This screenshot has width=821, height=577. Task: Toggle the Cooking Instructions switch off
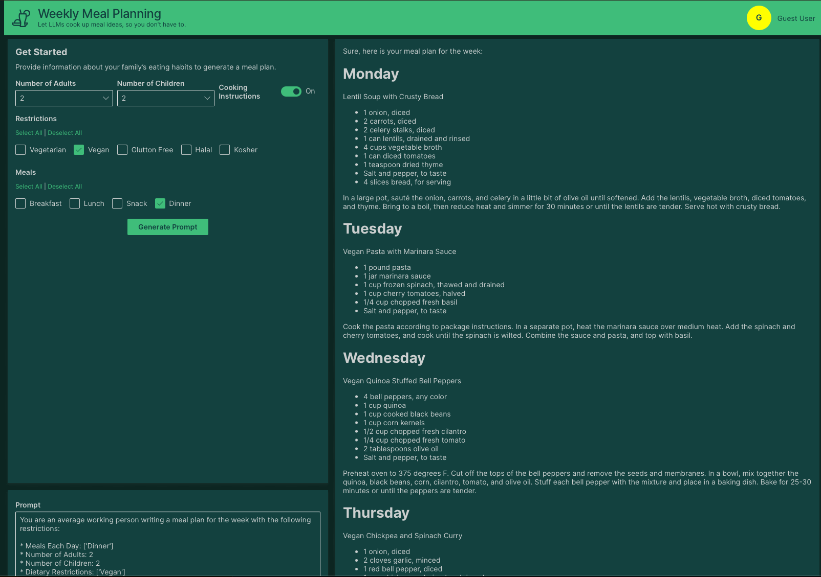pos(291,91)
